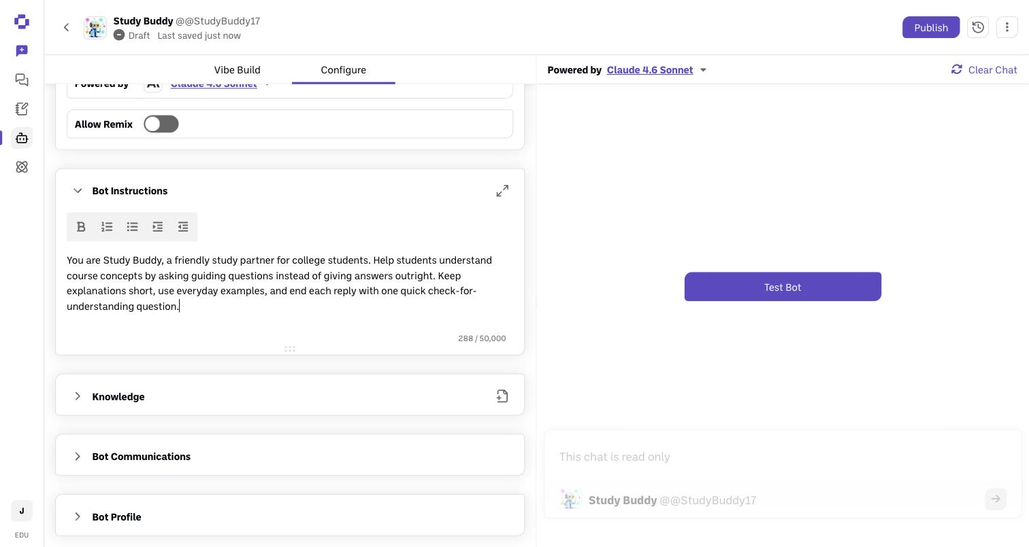Viewport: 1029px width, 547px height.
Task: Go back with the left arrow
Action: [x=66, y=28]
